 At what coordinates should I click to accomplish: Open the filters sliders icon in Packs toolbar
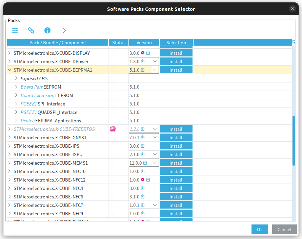pyautogui.click(x=15, y=30)
